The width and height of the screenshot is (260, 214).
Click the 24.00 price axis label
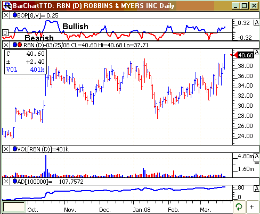tap(245, 136)
